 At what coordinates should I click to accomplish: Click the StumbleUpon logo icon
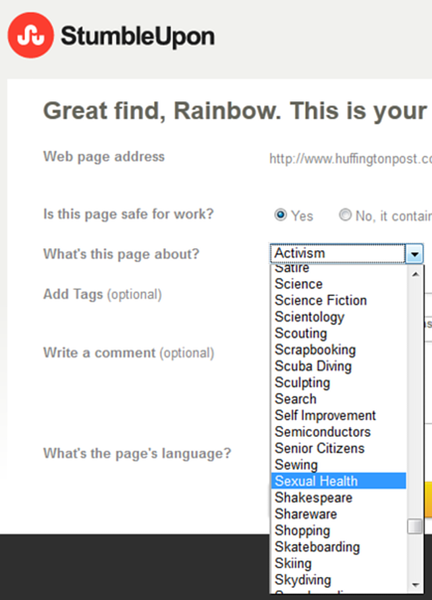click(30, 35)
